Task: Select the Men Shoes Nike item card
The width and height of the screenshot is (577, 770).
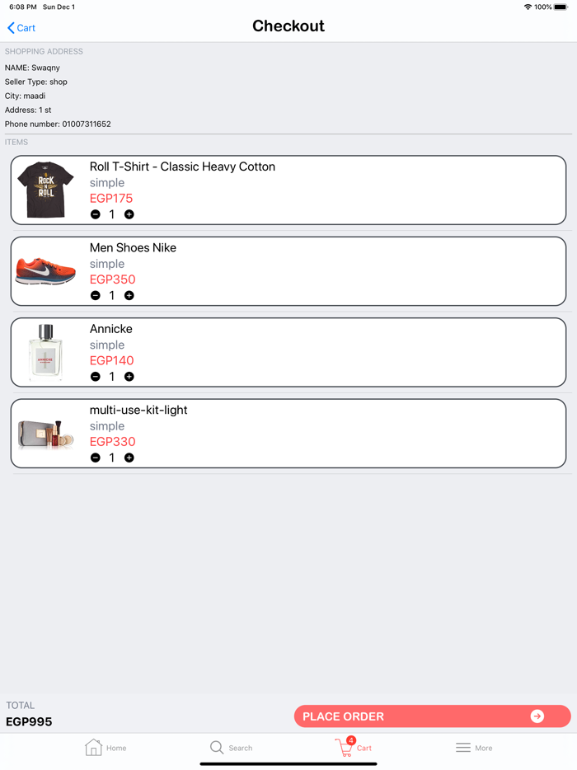Action: pyautogui.click(x=288, y=270)
